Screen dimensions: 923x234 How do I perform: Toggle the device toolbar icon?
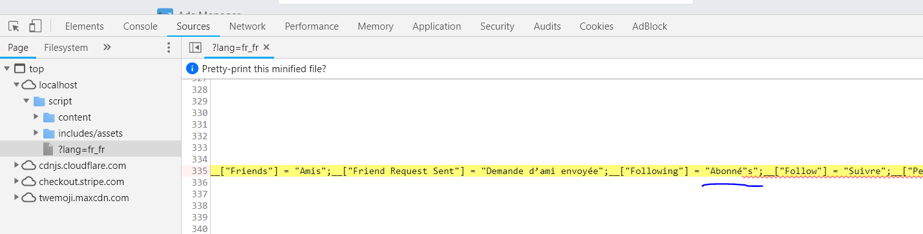pos(35,26)
